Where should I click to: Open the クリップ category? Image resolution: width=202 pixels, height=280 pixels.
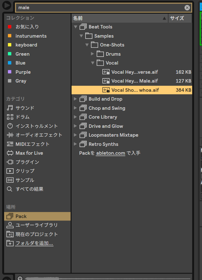pos(25,171)
